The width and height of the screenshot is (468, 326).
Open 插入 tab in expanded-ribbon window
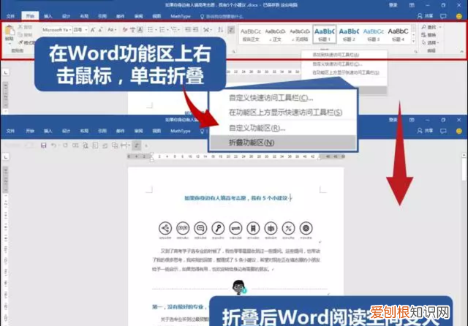pos(48,16)
